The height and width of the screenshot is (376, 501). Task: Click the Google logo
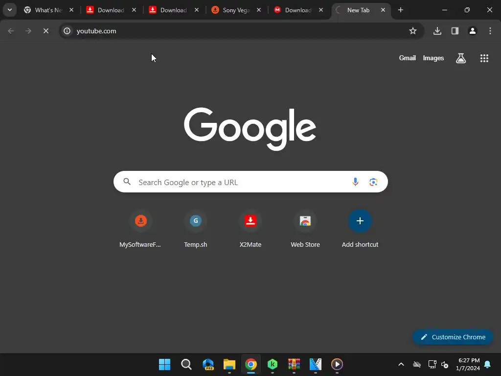[250, 129]
